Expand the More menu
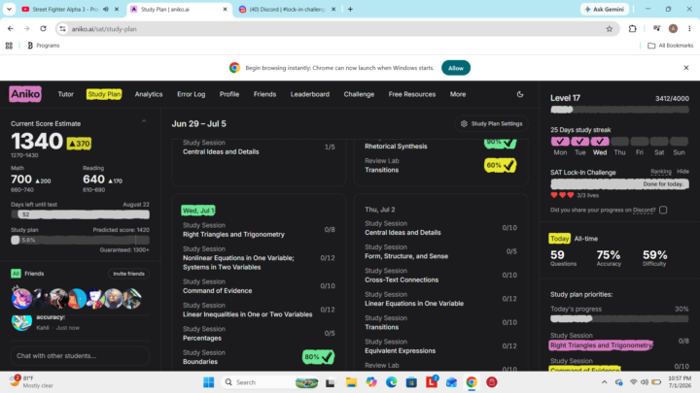 pos(458,94)
